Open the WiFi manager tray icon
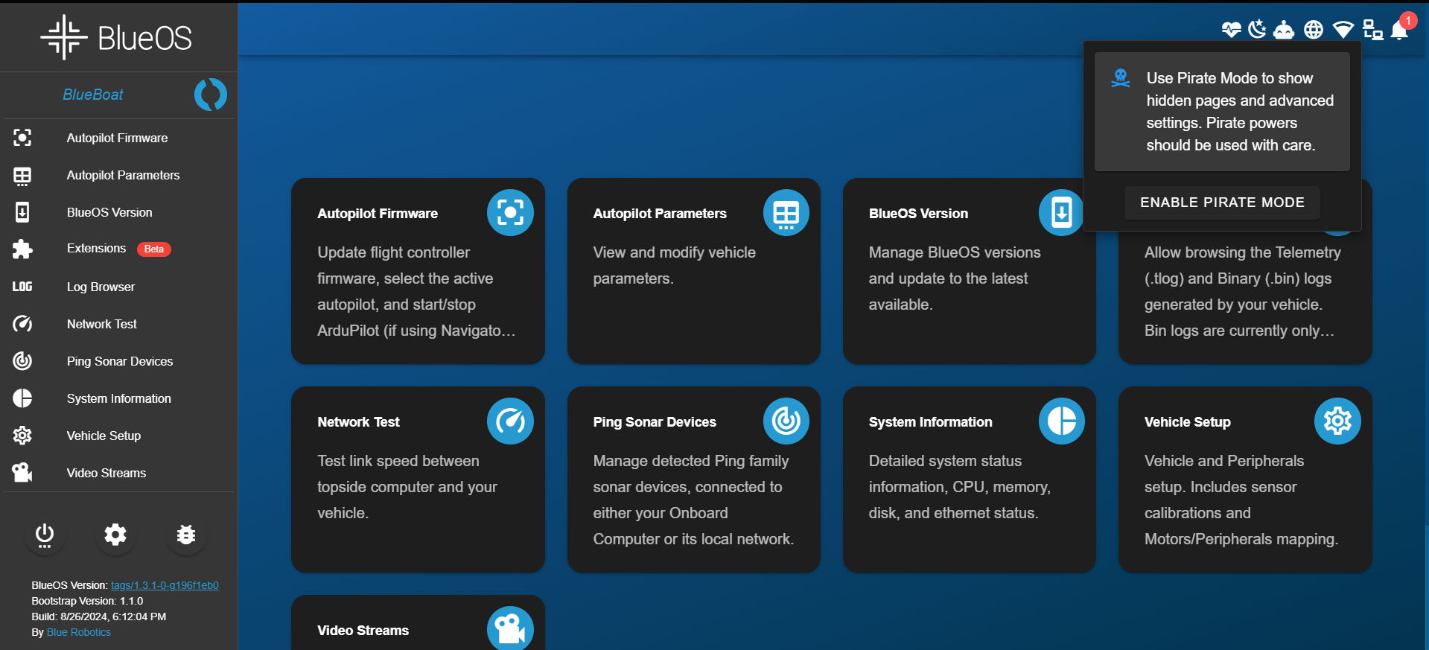Screen dimensions: 1429x650 (1343, 30)
